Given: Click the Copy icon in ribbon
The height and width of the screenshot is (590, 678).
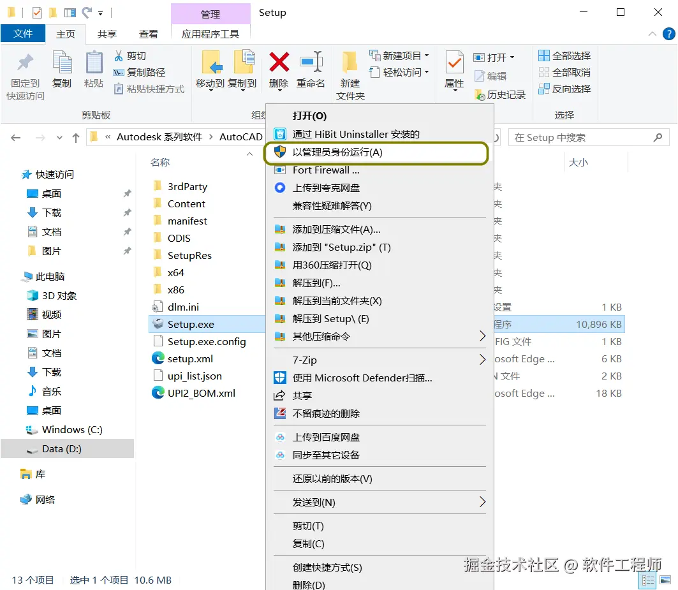Looking at the screenshot, I should point(62,63).
